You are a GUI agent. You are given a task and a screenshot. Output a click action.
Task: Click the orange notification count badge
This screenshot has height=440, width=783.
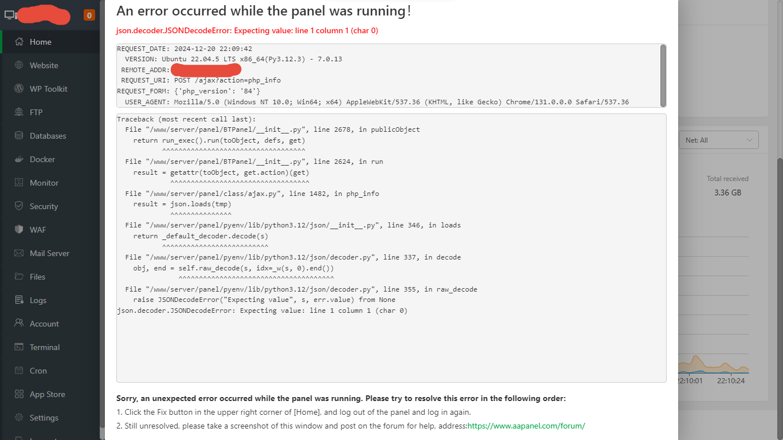(89, 15)
